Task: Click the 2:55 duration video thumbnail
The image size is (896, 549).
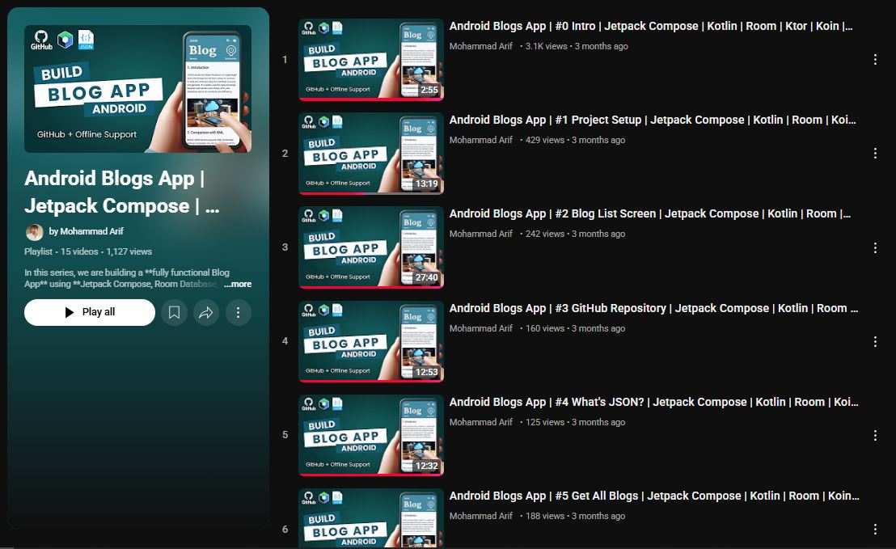Action: [371, 59]
